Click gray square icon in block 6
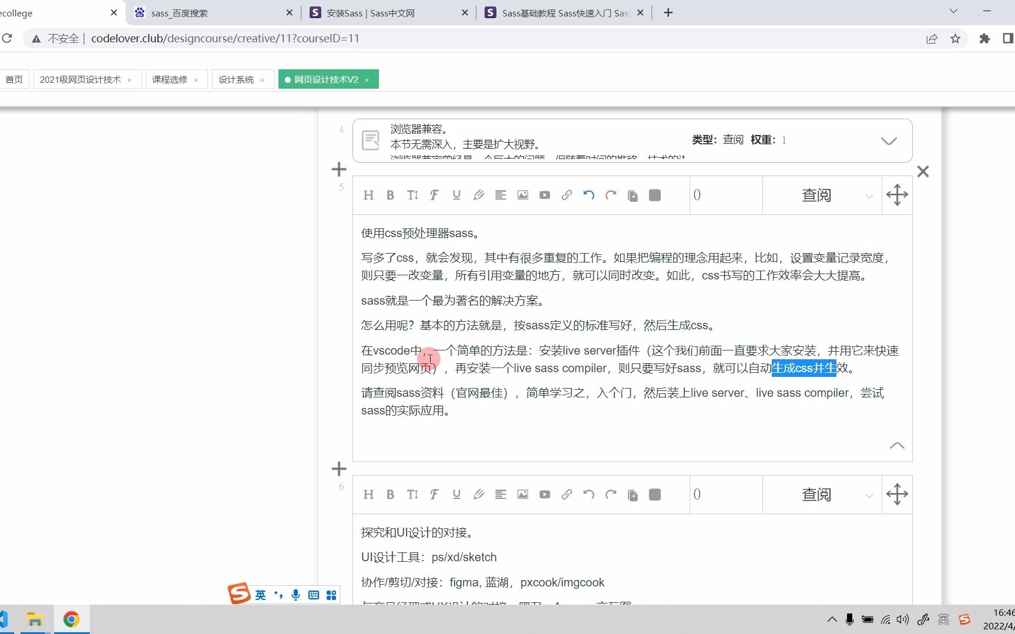 (655, 495)
